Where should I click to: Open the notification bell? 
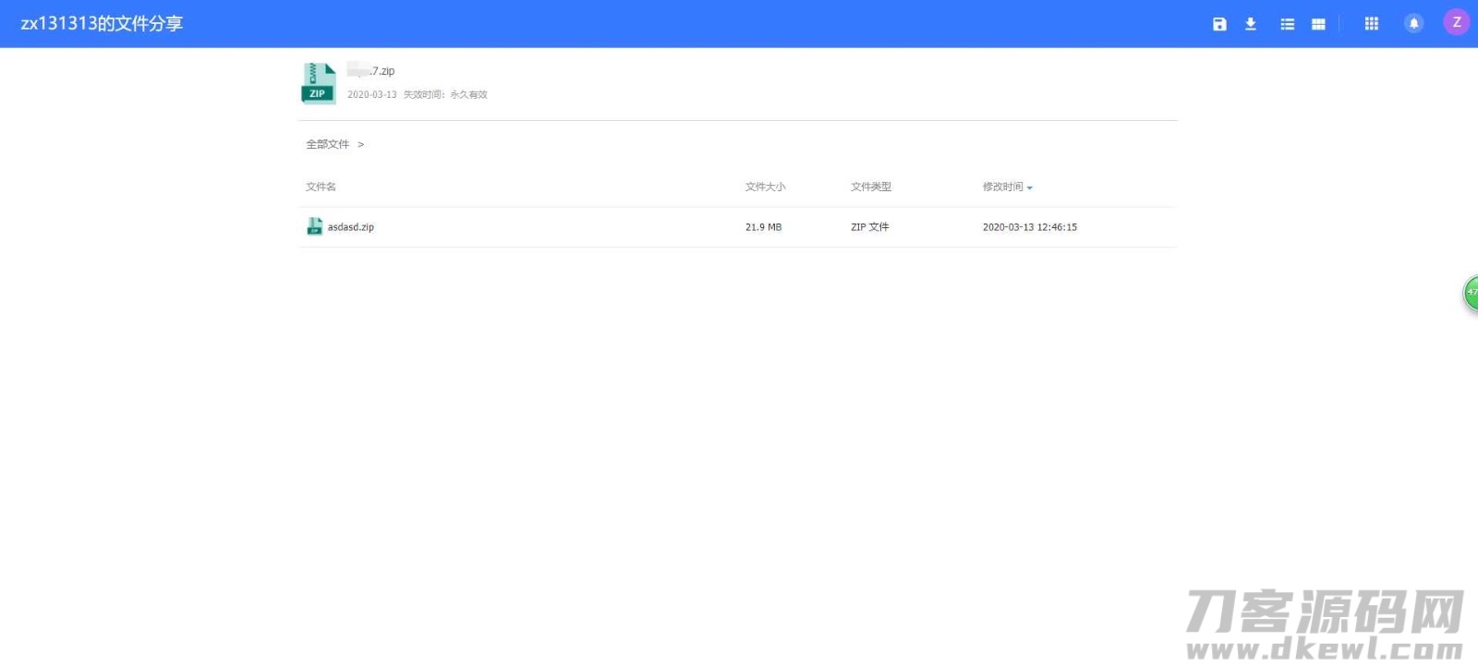point(1413,24)
